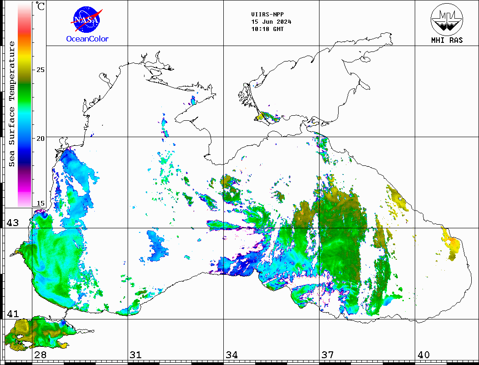The image size is (479, 365).
Task: Click the yellow band of color scale
Action: click(25, 58)
